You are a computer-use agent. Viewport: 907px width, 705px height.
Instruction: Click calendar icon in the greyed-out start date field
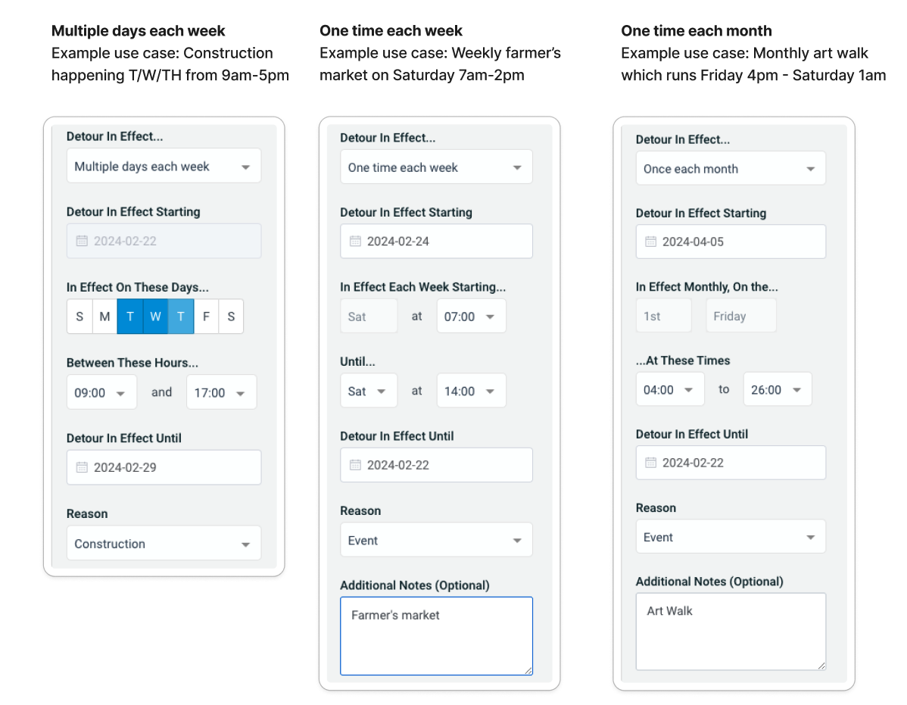(82, 242)
